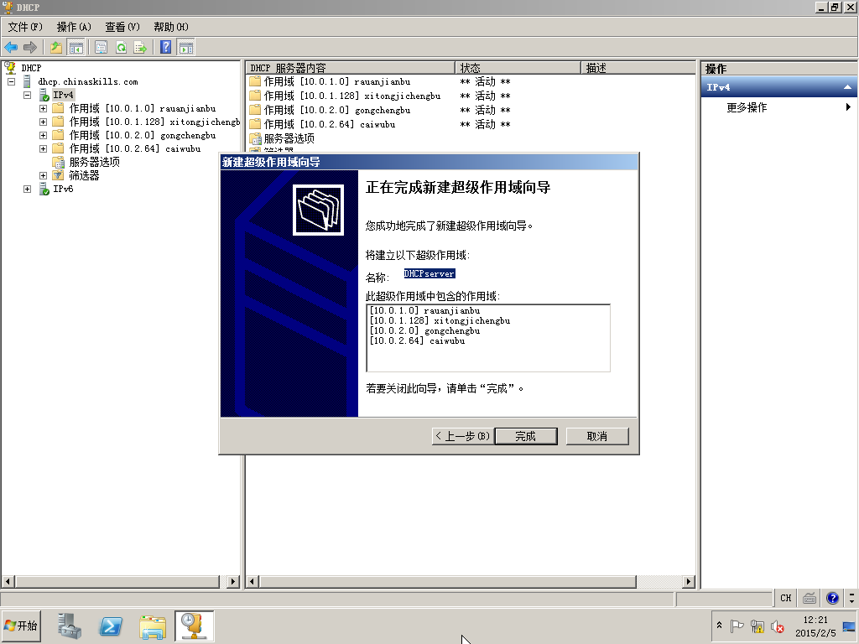The image size is (859, 644).
Task: Click the Properties toolbar icon
Action: click(101, 48)
